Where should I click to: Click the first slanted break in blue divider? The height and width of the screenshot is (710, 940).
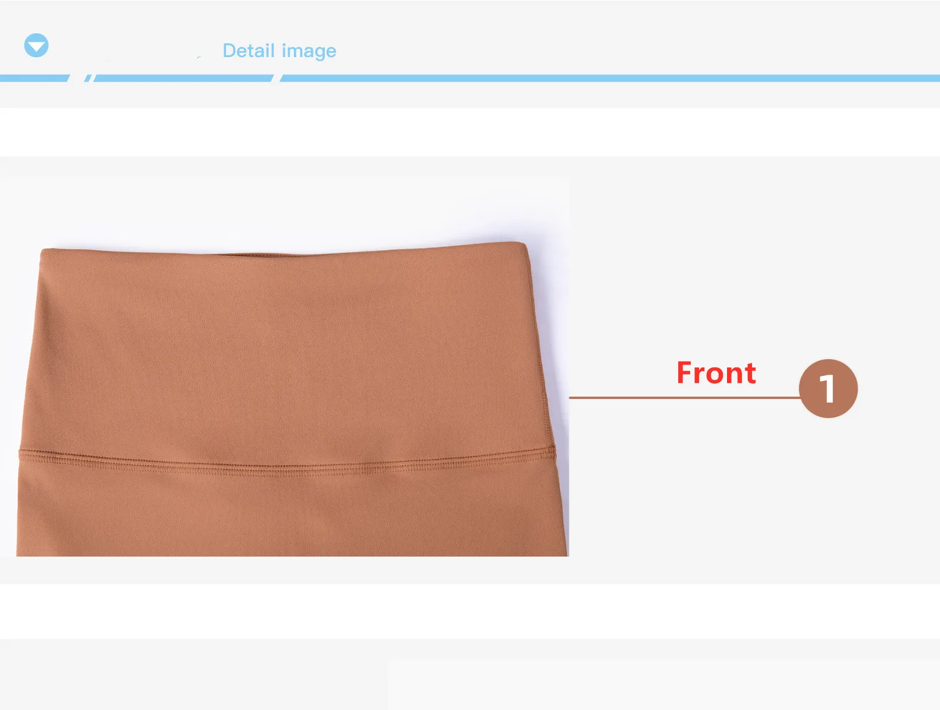pos(77,78)
